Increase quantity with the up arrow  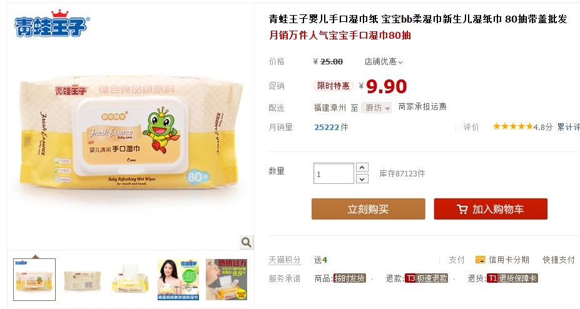362,168
